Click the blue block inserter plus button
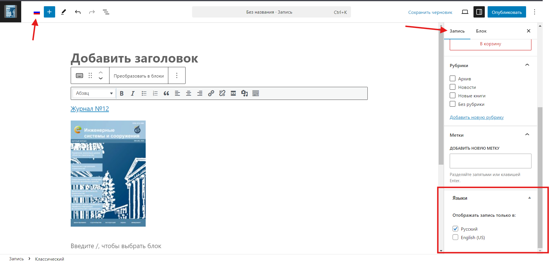This screenshot has height=262, width=549. (x=49, y=12)
